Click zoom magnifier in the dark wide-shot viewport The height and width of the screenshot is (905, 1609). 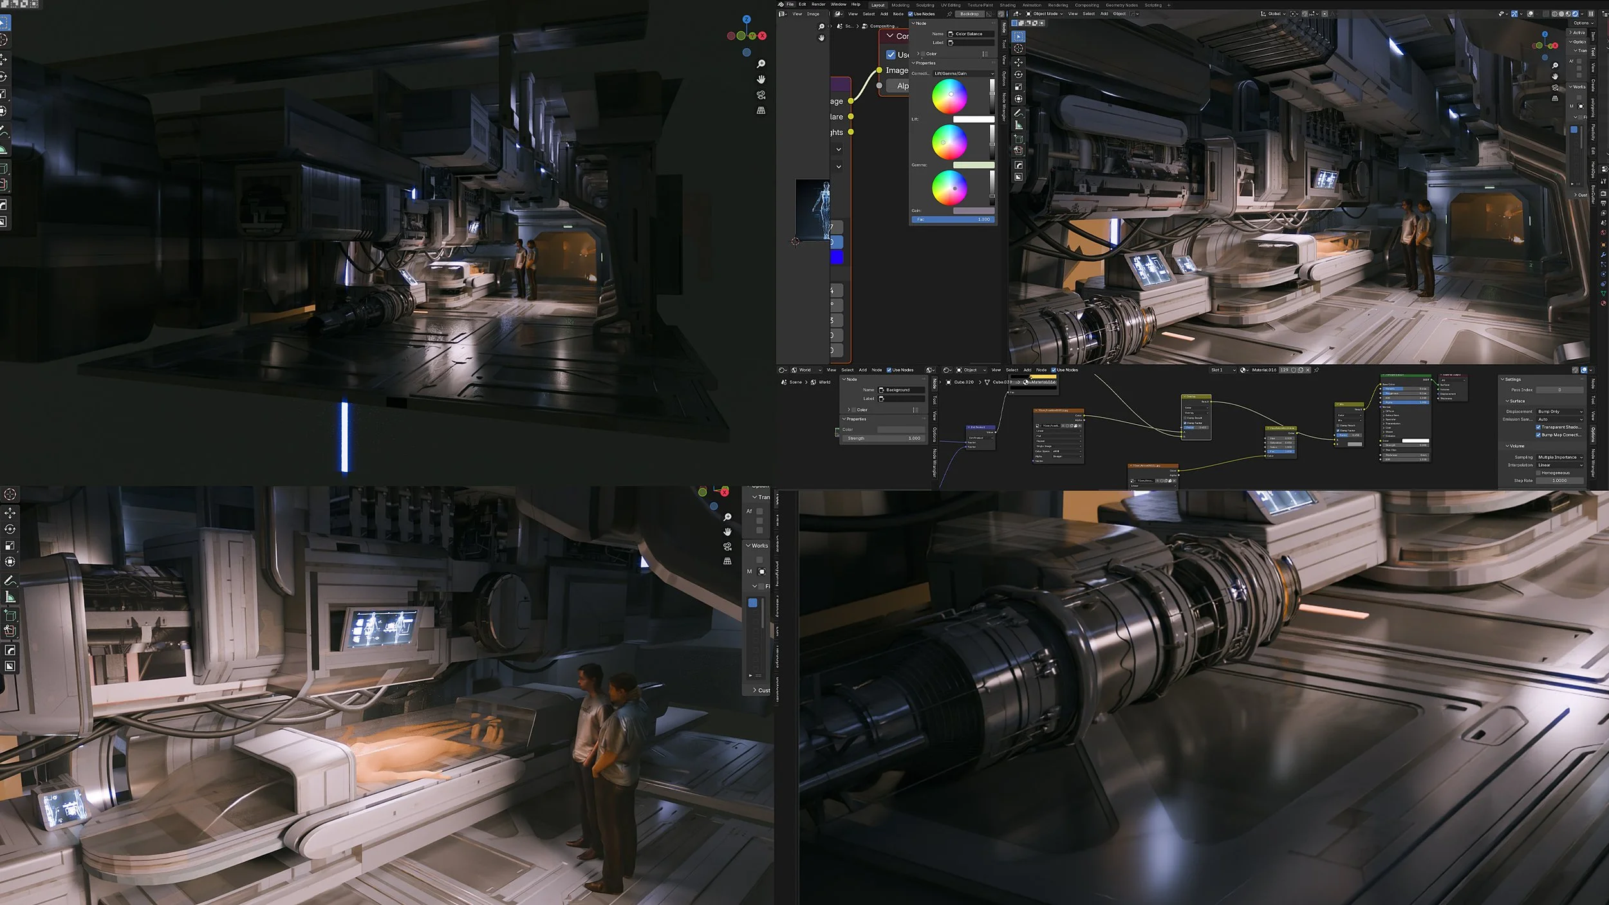pos(761,64)
